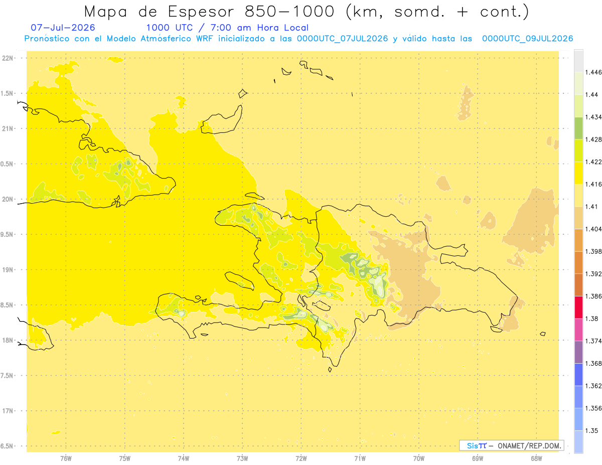Select the 71W longitude label
The image size is (602, 465).
click(x=360, y=458)
